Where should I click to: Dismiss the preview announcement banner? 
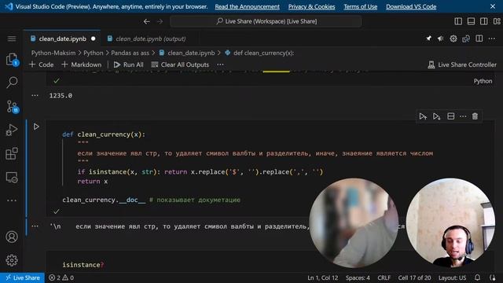pos(493,6)
